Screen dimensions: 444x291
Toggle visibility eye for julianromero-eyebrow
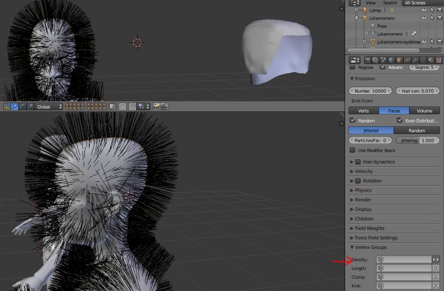click(424, 42)
